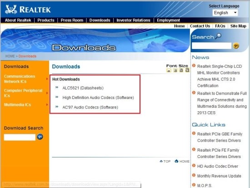The height and width of the screenshot is (188, 250).
Task: Click the Downloads breadcrumb link
Action: 27,56
